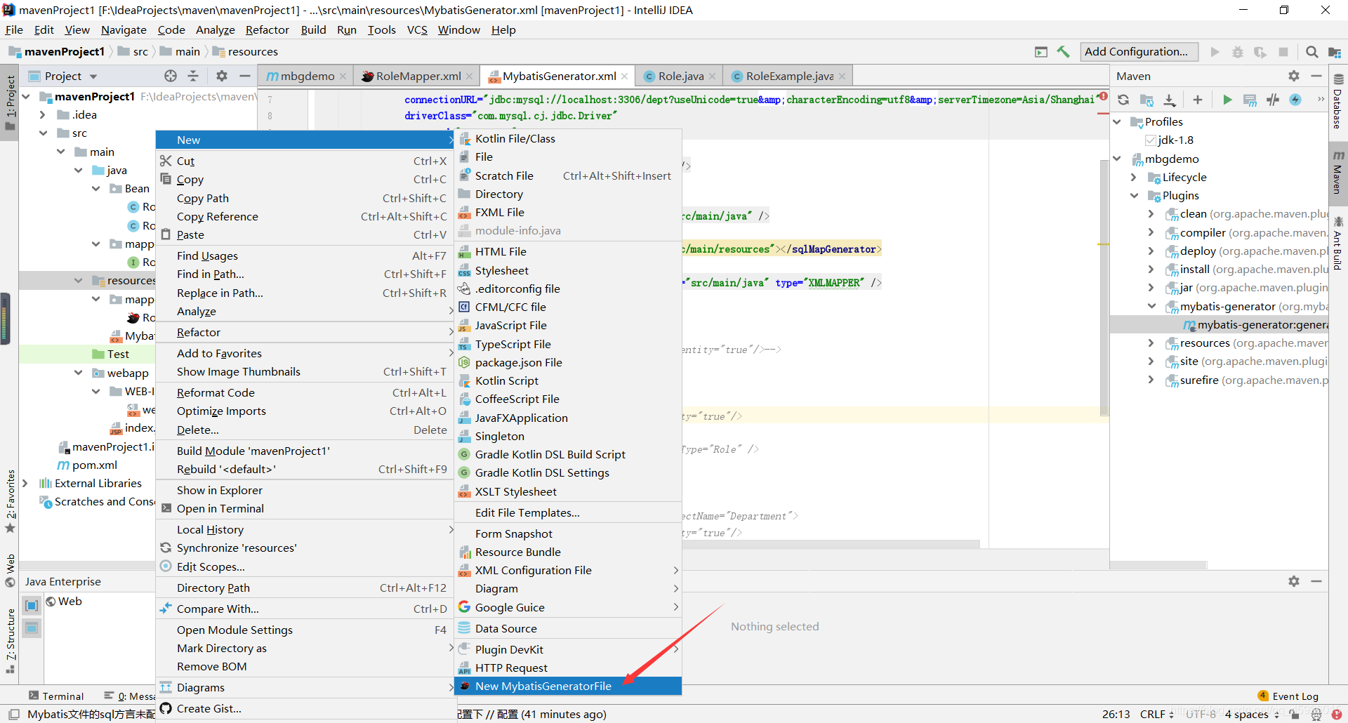Image resolution: width=1348 pixels, height=723 pixels.
Task: Hide the Project panel via minus icon
Action: click(244, 76)
